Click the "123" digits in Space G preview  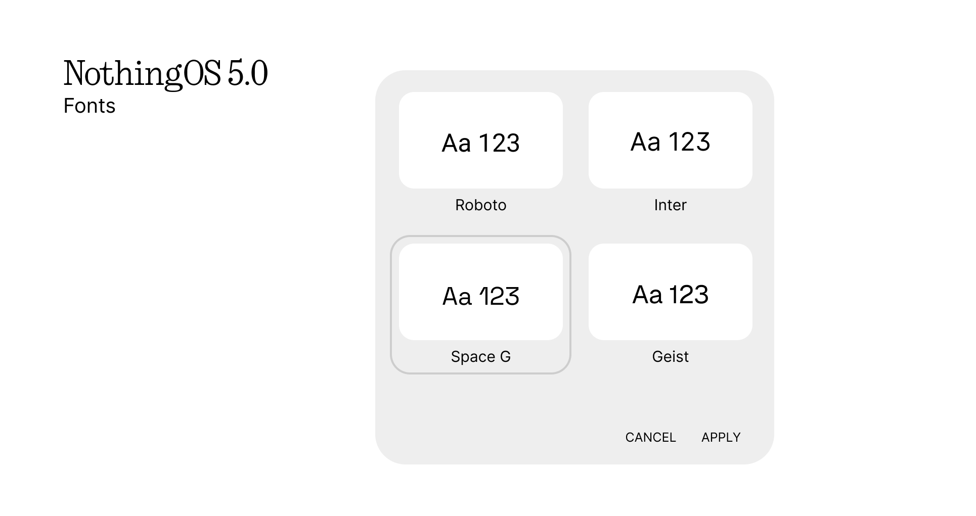[499, 296]
